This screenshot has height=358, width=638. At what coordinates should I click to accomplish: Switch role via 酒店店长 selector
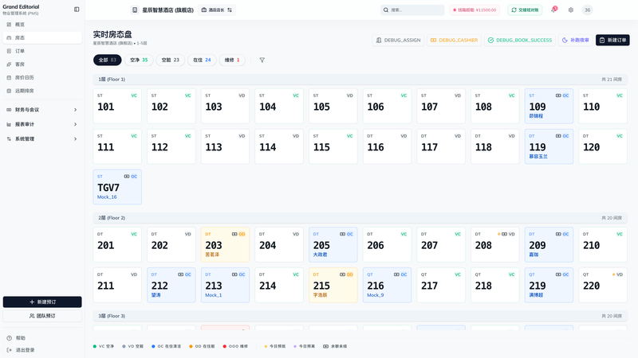pos(216,10)
